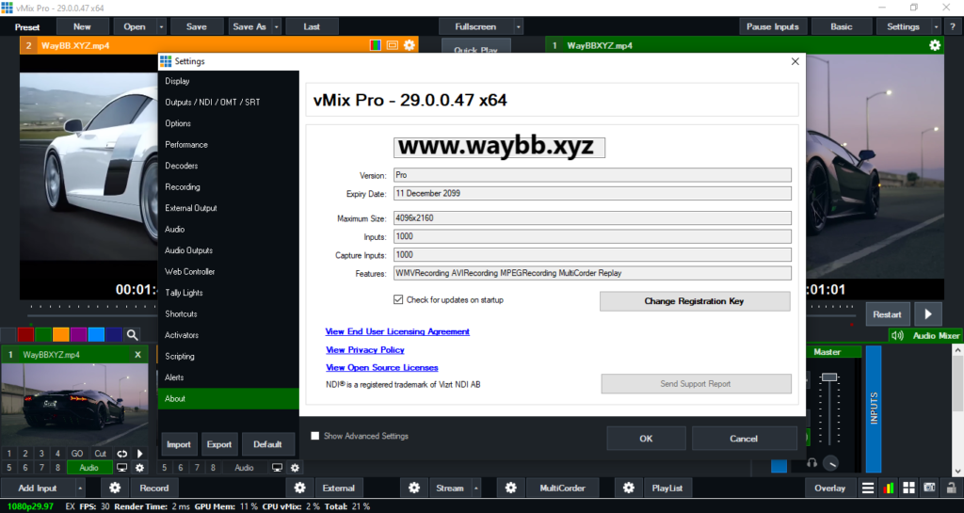Viewport: 964px width, 513px height.
Task: Click the loop icon on input 1
Action: (121, 454)
